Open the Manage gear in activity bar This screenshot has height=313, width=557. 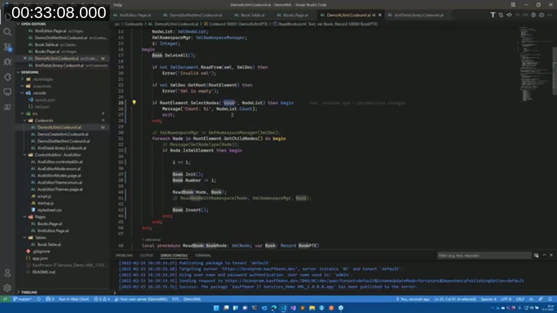pos(7,287)
